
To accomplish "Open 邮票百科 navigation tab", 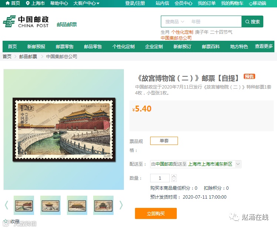I will [x=211, y=47].
